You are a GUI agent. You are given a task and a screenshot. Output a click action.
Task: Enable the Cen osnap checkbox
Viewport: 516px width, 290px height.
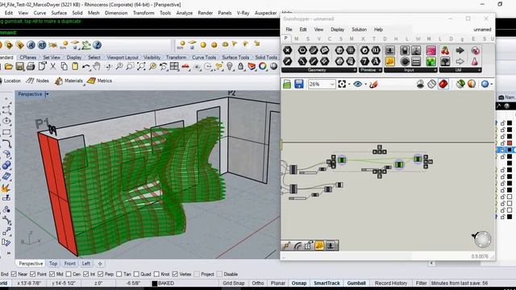tap(68, 274)
